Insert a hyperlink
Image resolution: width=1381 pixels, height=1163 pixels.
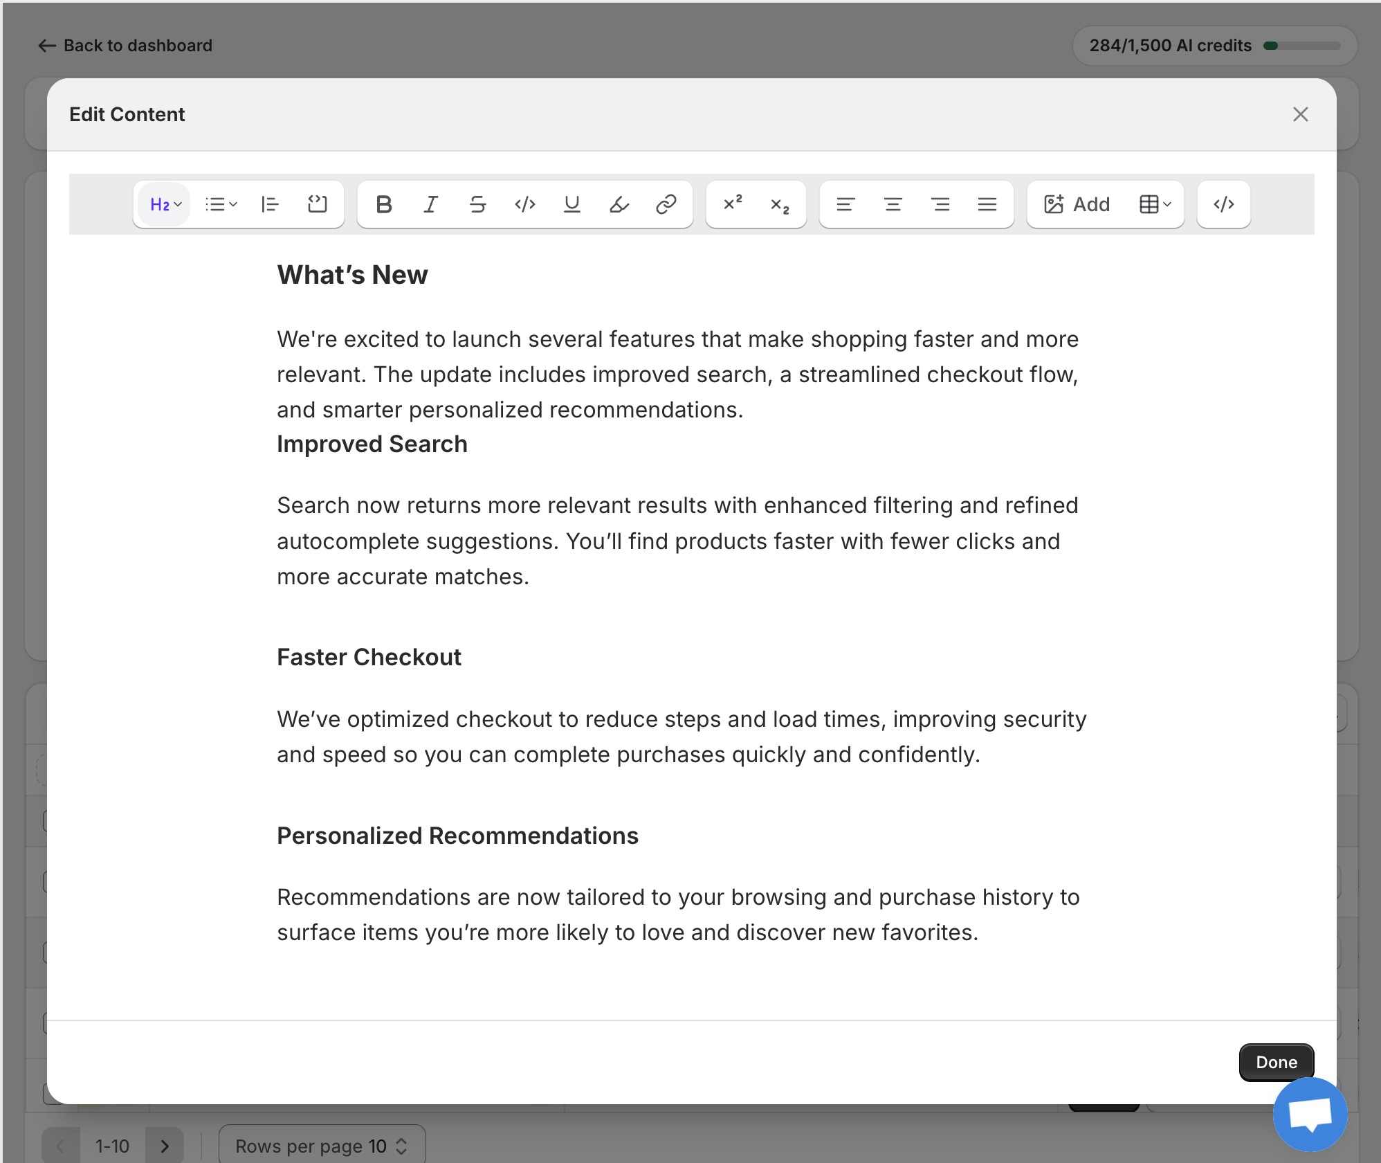[x=666, y=204]
